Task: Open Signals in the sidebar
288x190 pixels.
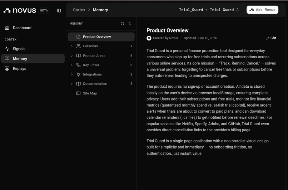Action: coord(33,49)
